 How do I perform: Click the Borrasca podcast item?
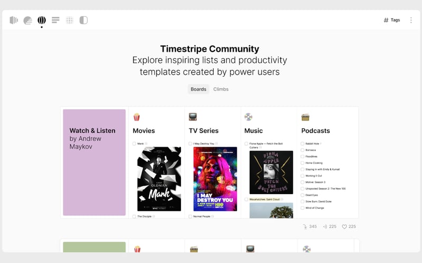(x=311, y=150)
